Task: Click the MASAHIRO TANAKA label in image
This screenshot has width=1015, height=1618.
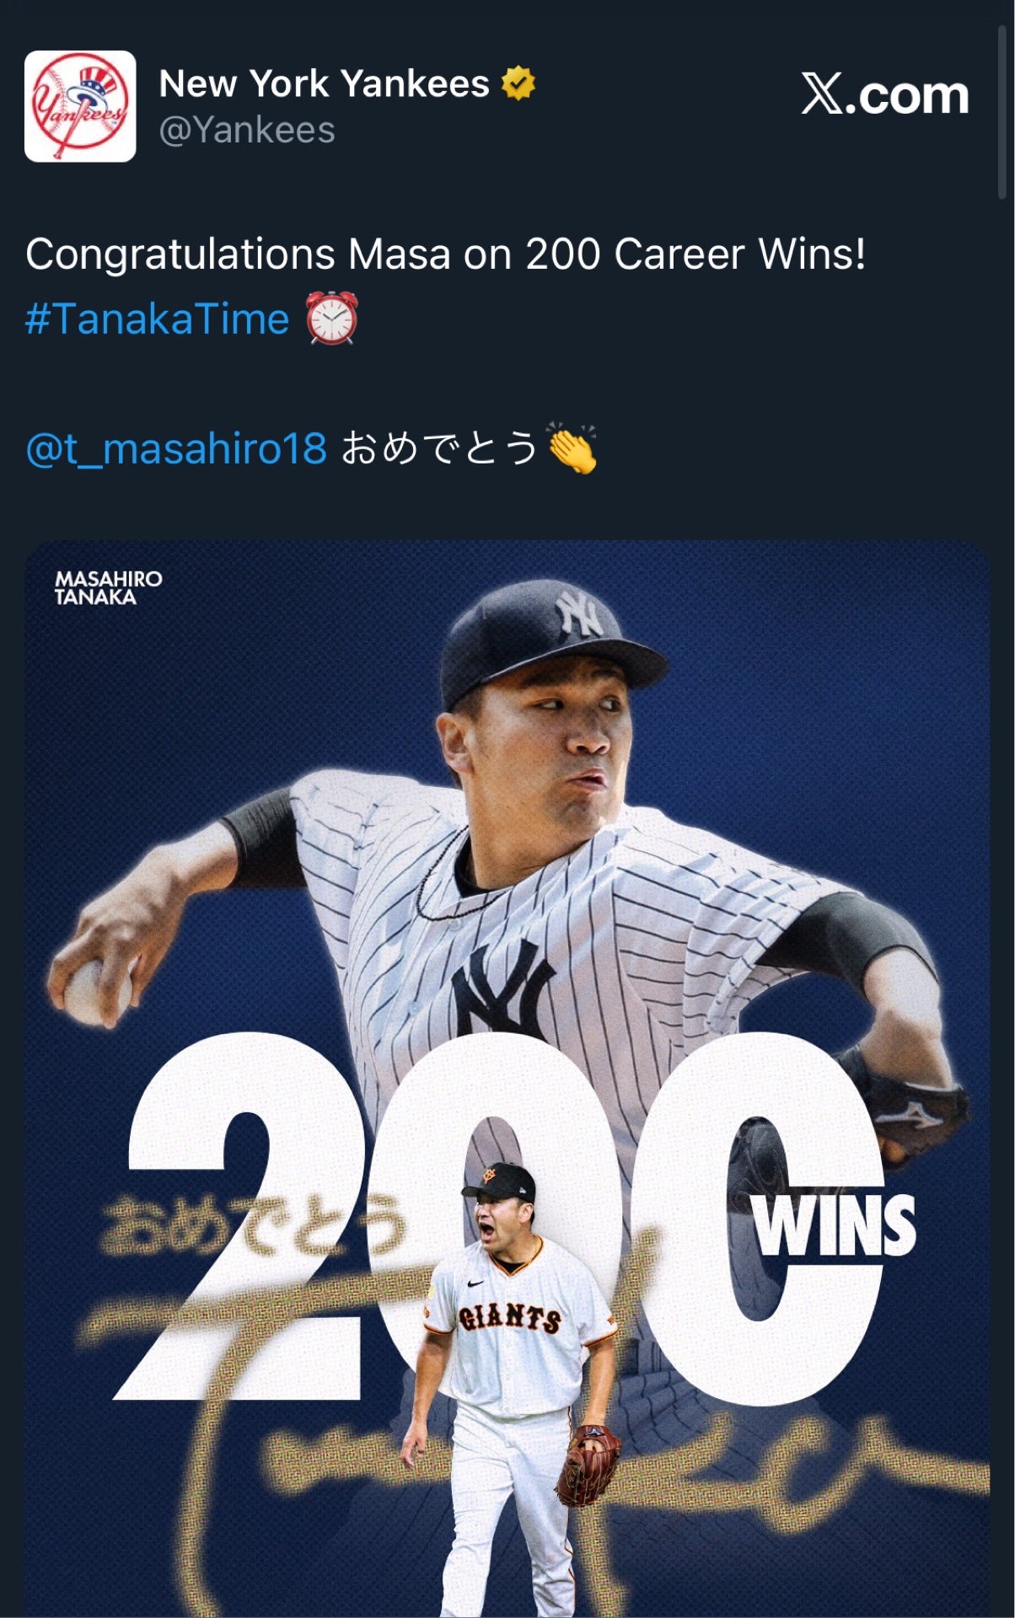Action: point(108,587)
